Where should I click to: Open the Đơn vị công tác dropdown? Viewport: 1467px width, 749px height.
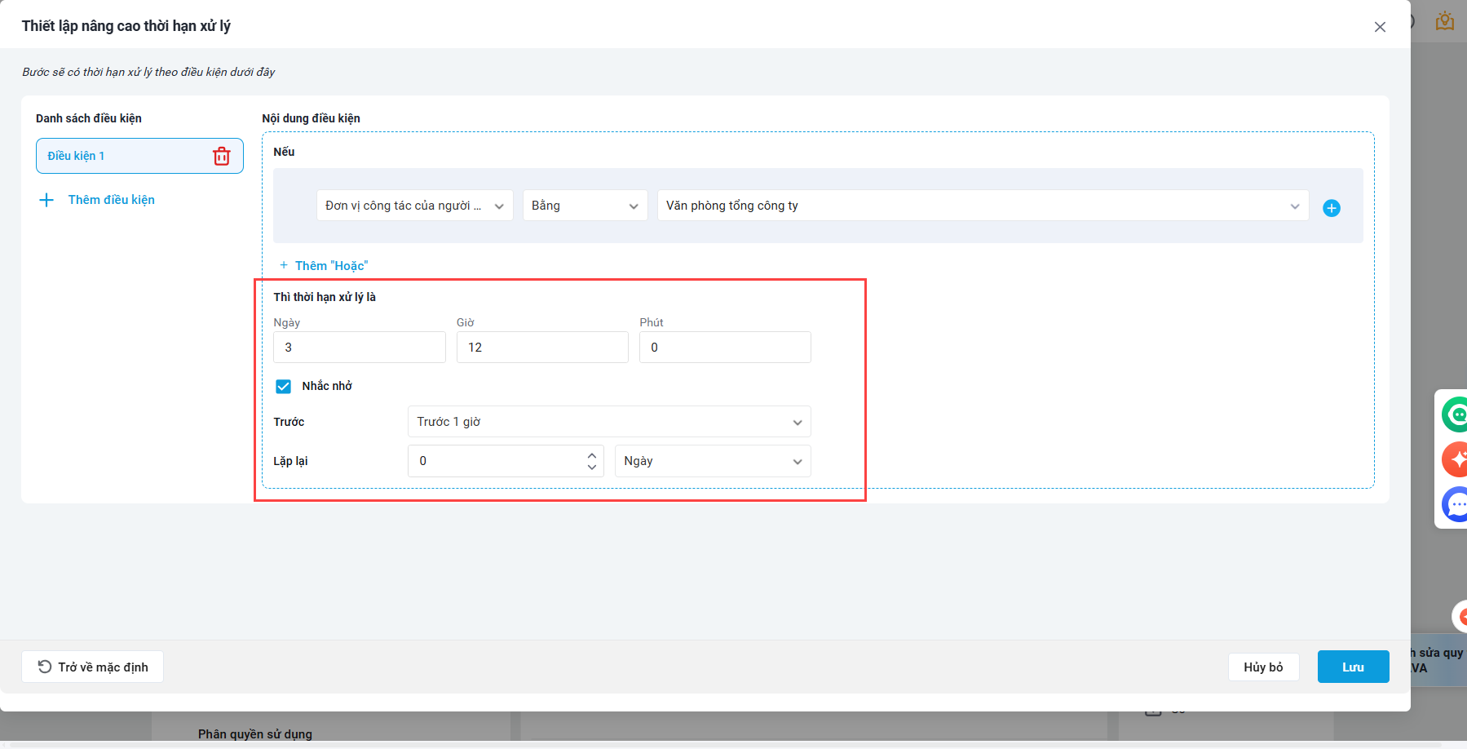414,206
